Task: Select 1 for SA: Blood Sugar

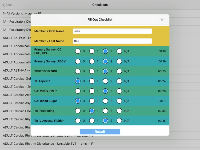Action: coord(92,101)
